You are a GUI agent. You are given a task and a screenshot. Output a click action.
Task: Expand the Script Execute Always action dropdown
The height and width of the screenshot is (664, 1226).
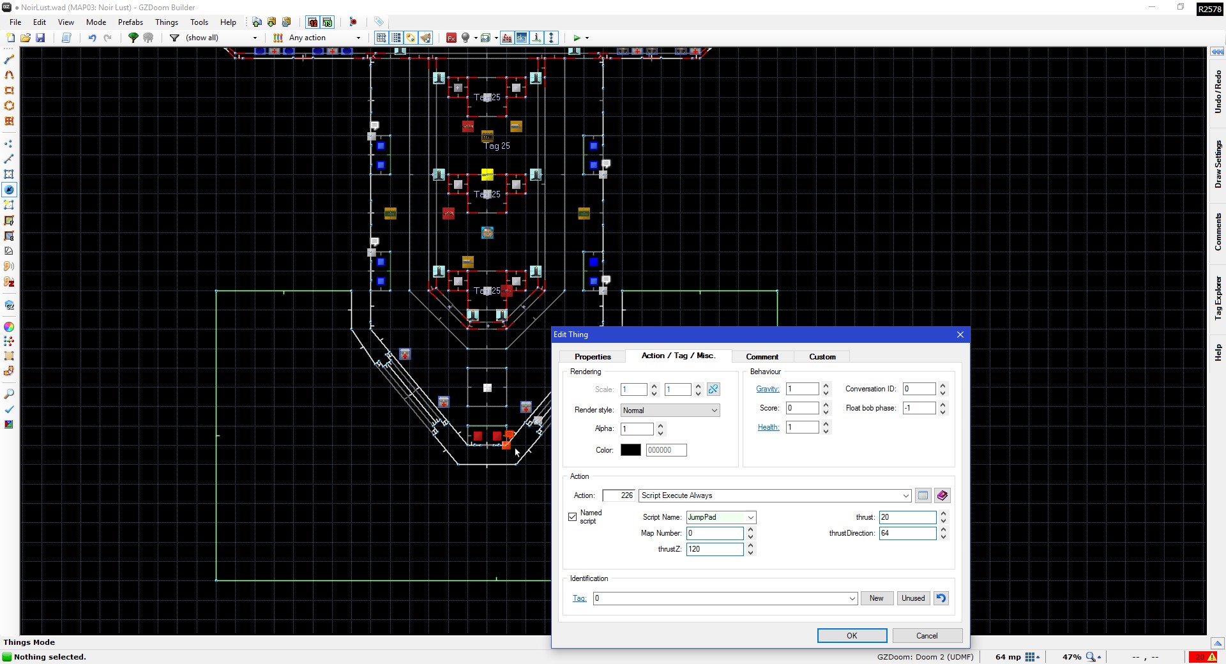[905, 495]
